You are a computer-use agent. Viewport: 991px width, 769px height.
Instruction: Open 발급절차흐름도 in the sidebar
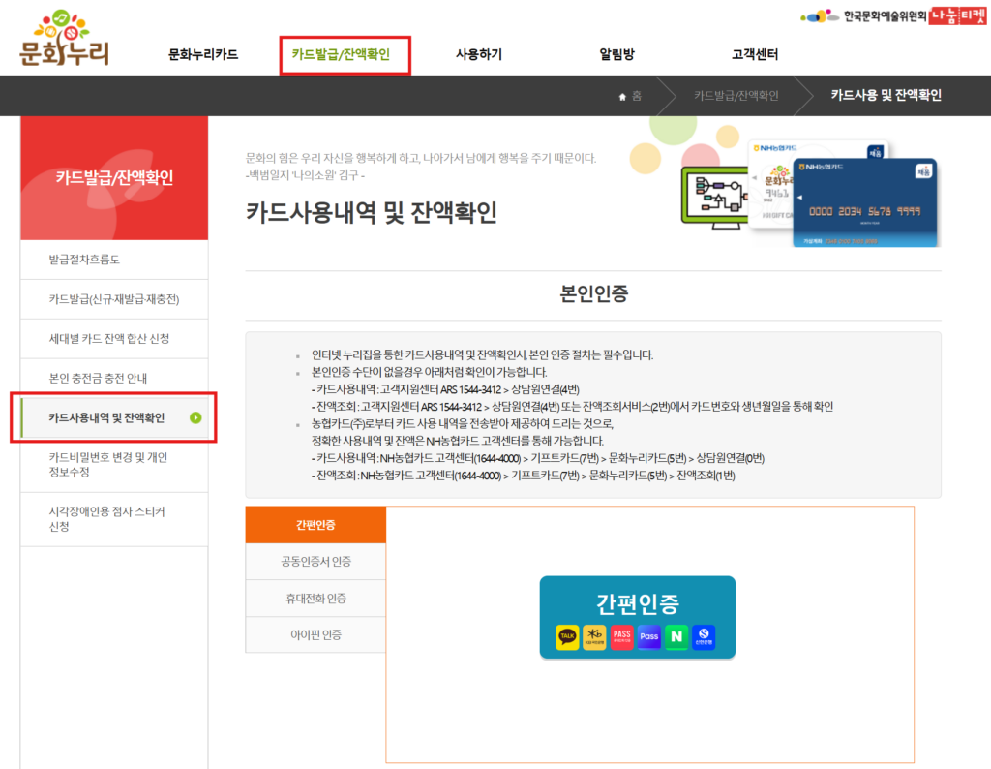pos(114,260)
